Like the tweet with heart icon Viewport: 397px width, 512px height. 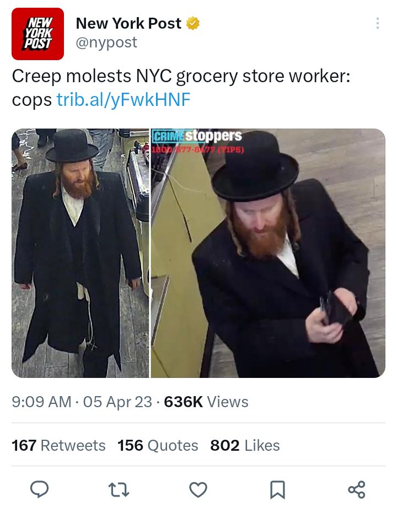tap(198, 489)
